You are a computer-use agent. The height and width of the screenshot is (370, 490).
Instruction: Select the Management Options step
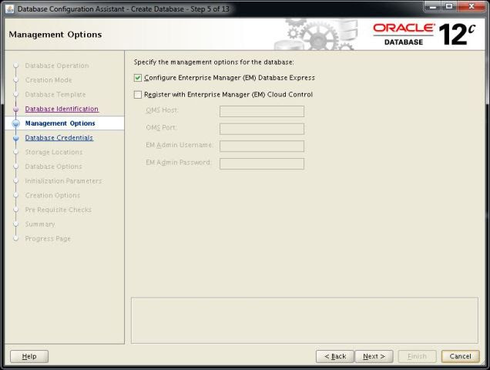coord(60,123)
